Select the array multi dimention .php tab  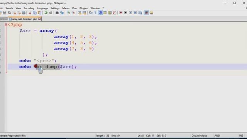[25, 19]
